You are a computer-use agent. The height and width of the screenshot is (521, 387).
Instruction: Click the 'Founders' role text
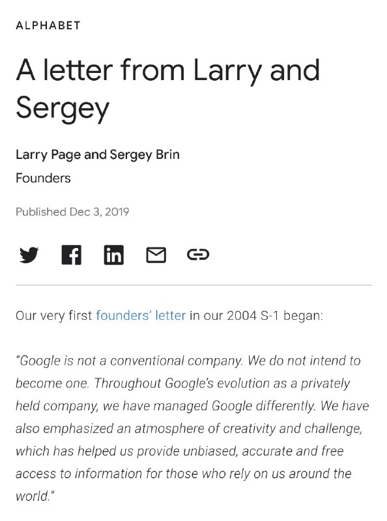(43, 178)
